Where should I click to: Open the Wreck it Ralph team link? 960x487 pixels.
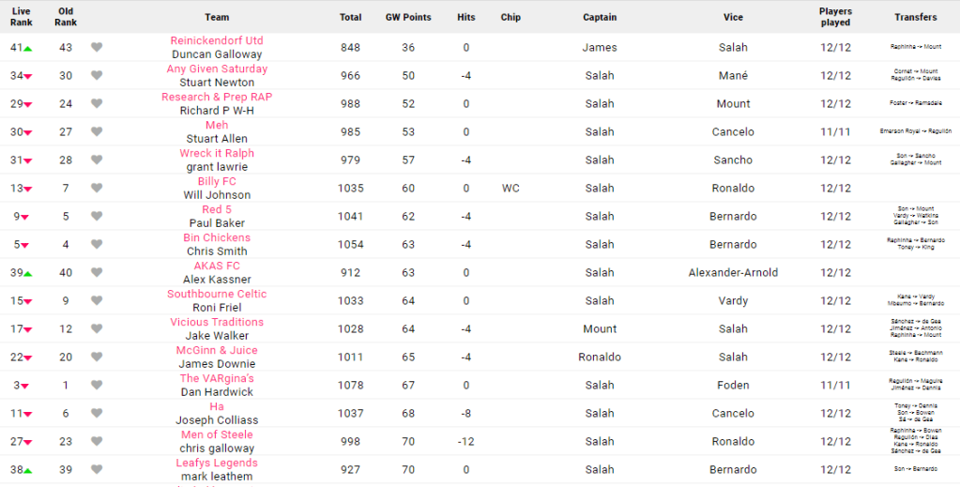pyautogui.click(x=217, y=153)
